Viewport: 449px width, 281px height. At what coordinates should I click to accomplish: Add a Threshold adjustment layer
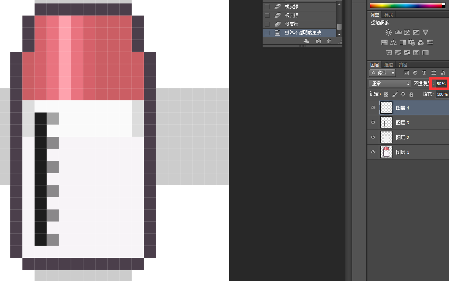(x=407, y=53)
